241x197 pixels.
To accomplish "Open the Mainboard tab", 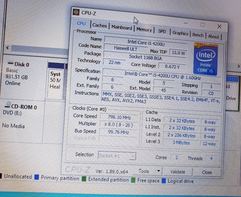I will [122, 27].
